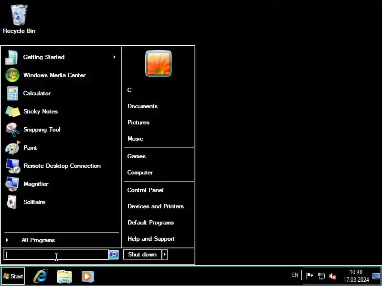
Task: Click the Sticky Notes icon
Action: 13,112
